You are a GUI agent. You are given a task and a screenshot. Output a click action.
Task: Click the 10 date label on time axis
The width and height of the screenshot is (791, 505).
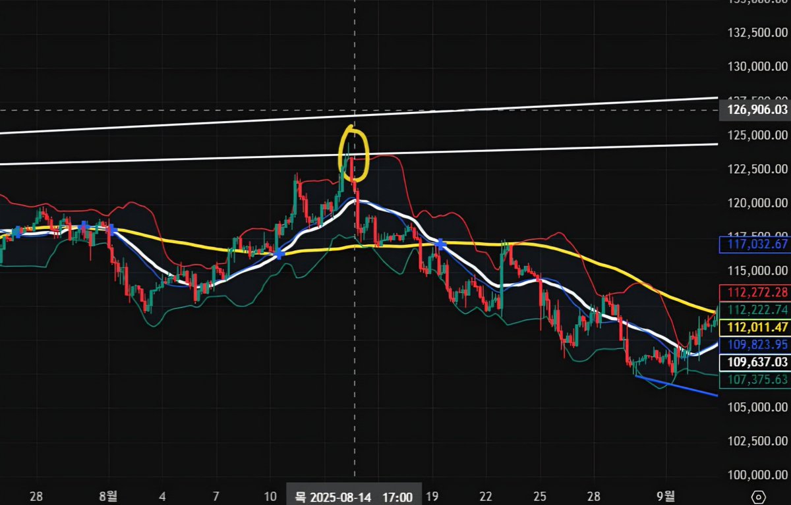270,497
